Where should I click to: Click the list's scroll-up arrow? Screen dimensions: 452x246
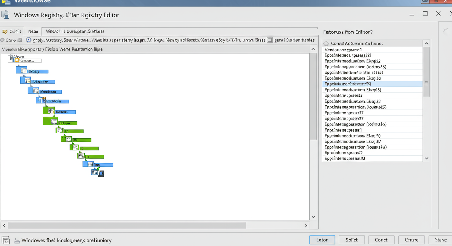click(x=426, y=44)
